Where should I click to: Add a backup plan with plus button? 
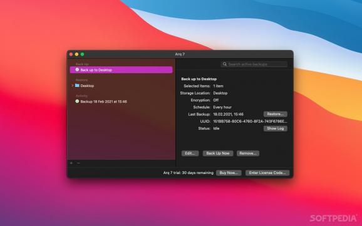[x=71, y=163]
